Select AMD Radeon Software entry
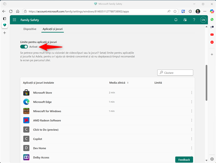Screen dimensions: 216x163 pos(47,121)
